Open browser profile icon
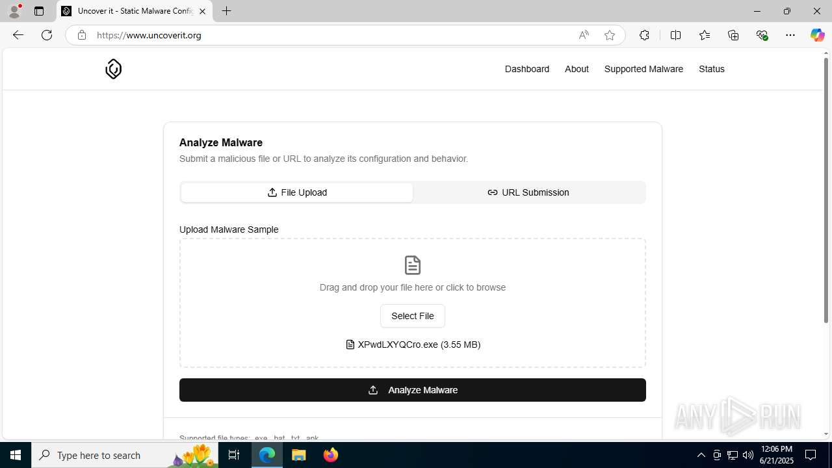Screen dimensions: 832x468 click(14, 11)
